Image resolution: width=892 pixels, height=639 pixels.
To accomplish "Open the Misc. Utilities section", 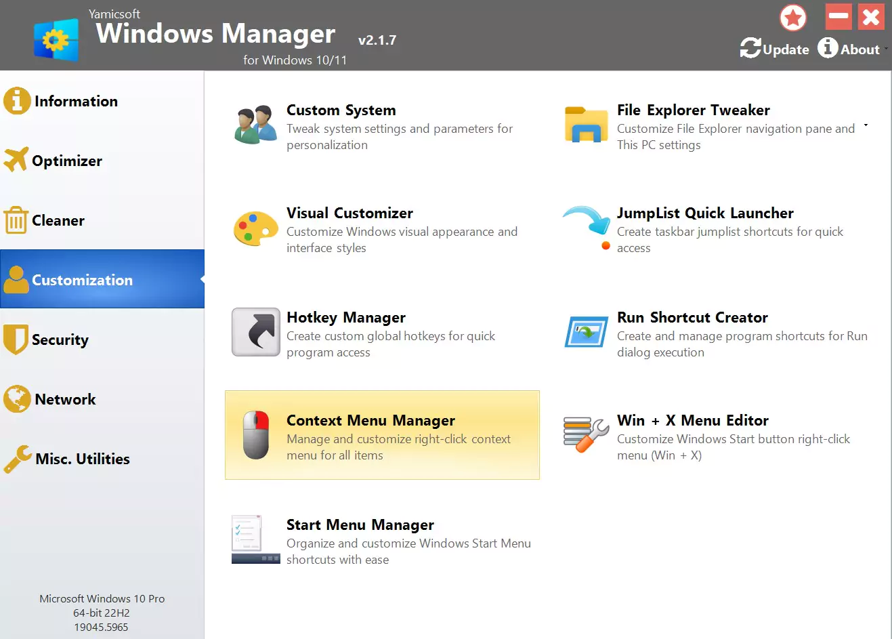I will [102, 459].
